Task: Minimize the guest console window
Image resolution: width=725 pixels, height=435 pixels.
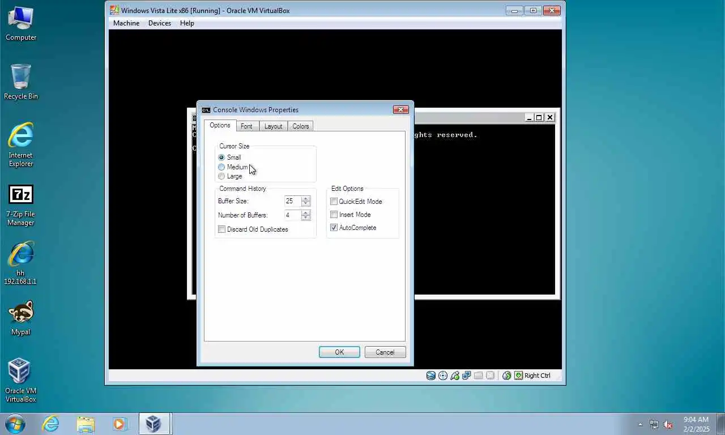Action: tap(529, 117)
